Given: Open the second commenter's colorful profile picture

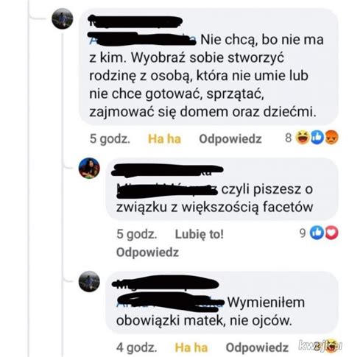Looking at the screenshot, I should 89,168.
